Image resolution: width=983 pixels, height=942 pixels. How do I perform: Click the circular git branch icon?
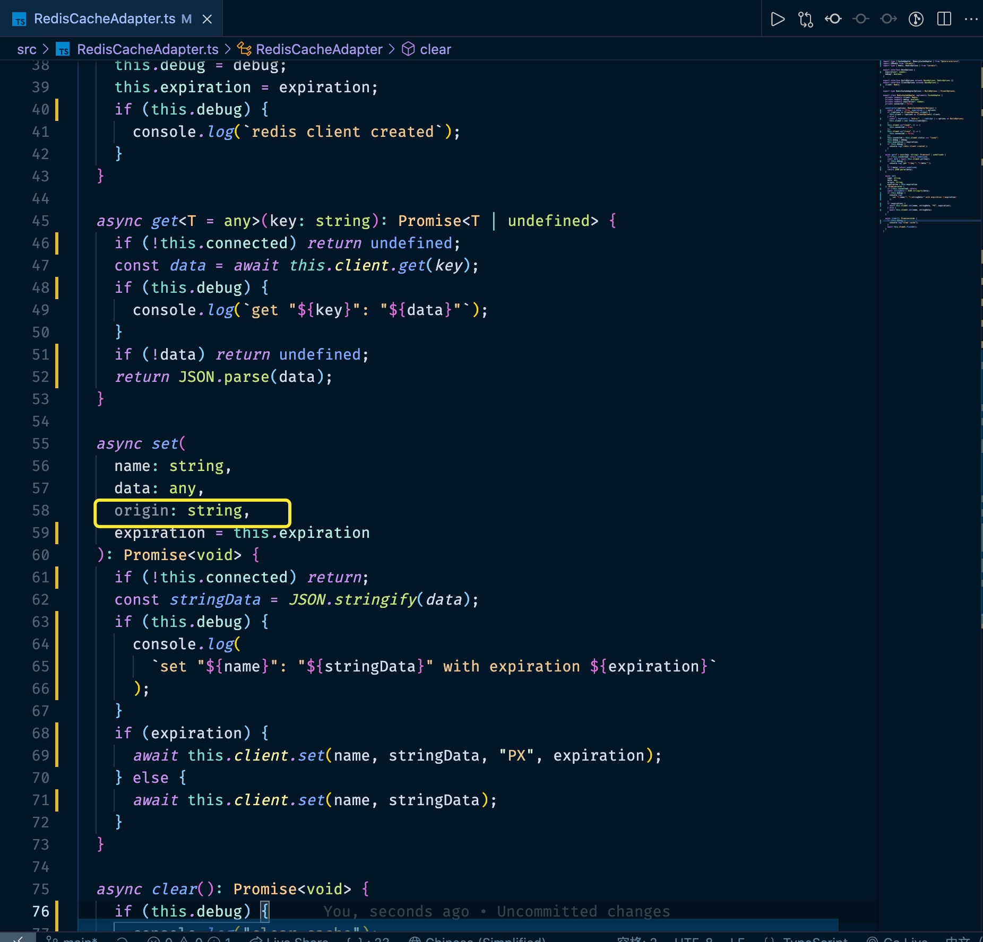(916, 19)
